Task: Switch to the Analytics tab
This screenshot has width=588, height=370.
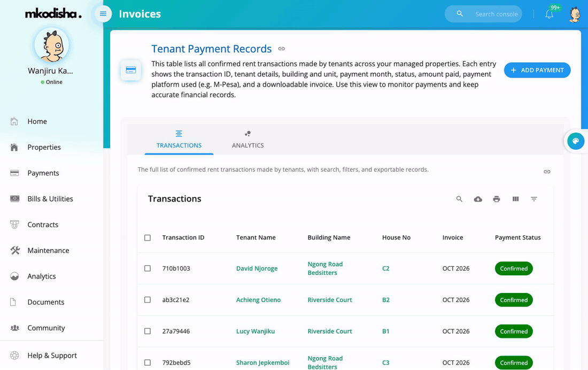Action: (x=247, y=140)
